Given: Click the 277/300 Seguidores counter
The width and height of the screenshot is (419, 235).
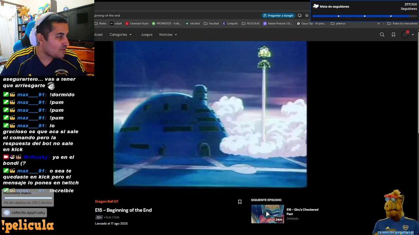Looking at the screenshot, I should 409,7.
